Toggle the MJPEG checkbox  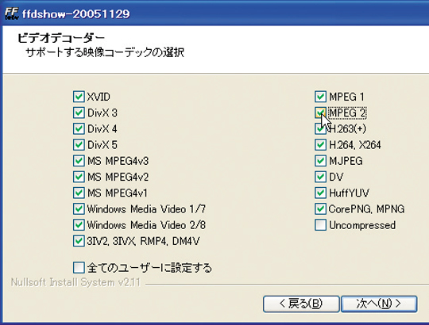click(x=320, y=161)
